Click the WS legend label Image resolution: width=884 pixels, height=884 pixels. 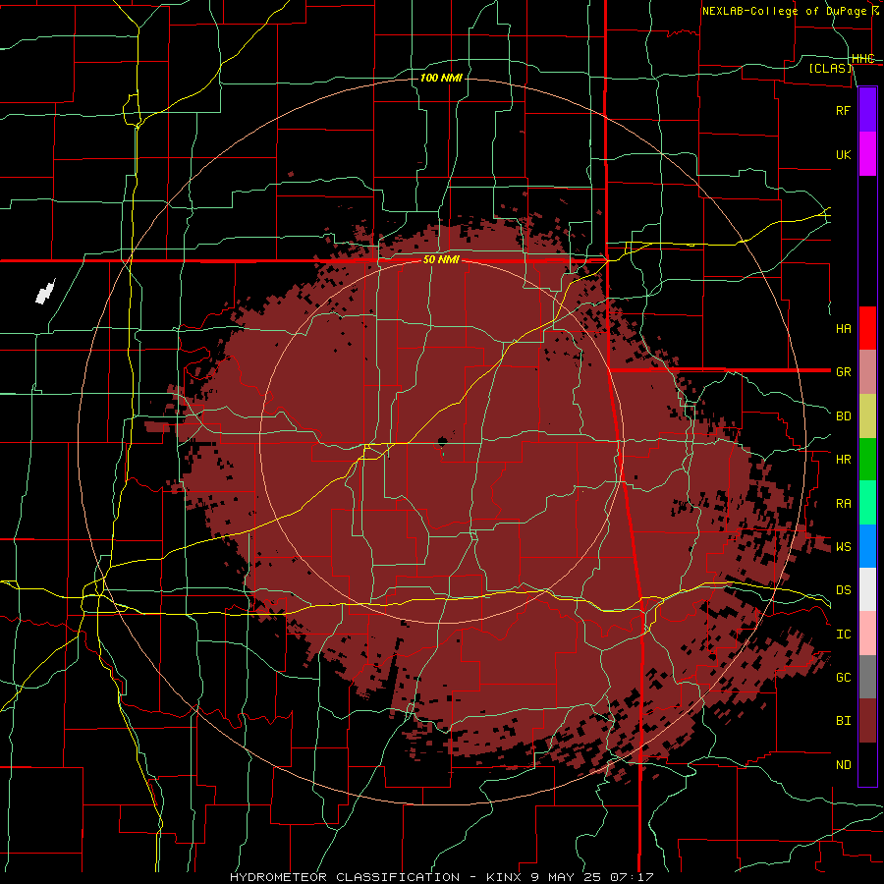pyautogui.click(x=843, y=546)
